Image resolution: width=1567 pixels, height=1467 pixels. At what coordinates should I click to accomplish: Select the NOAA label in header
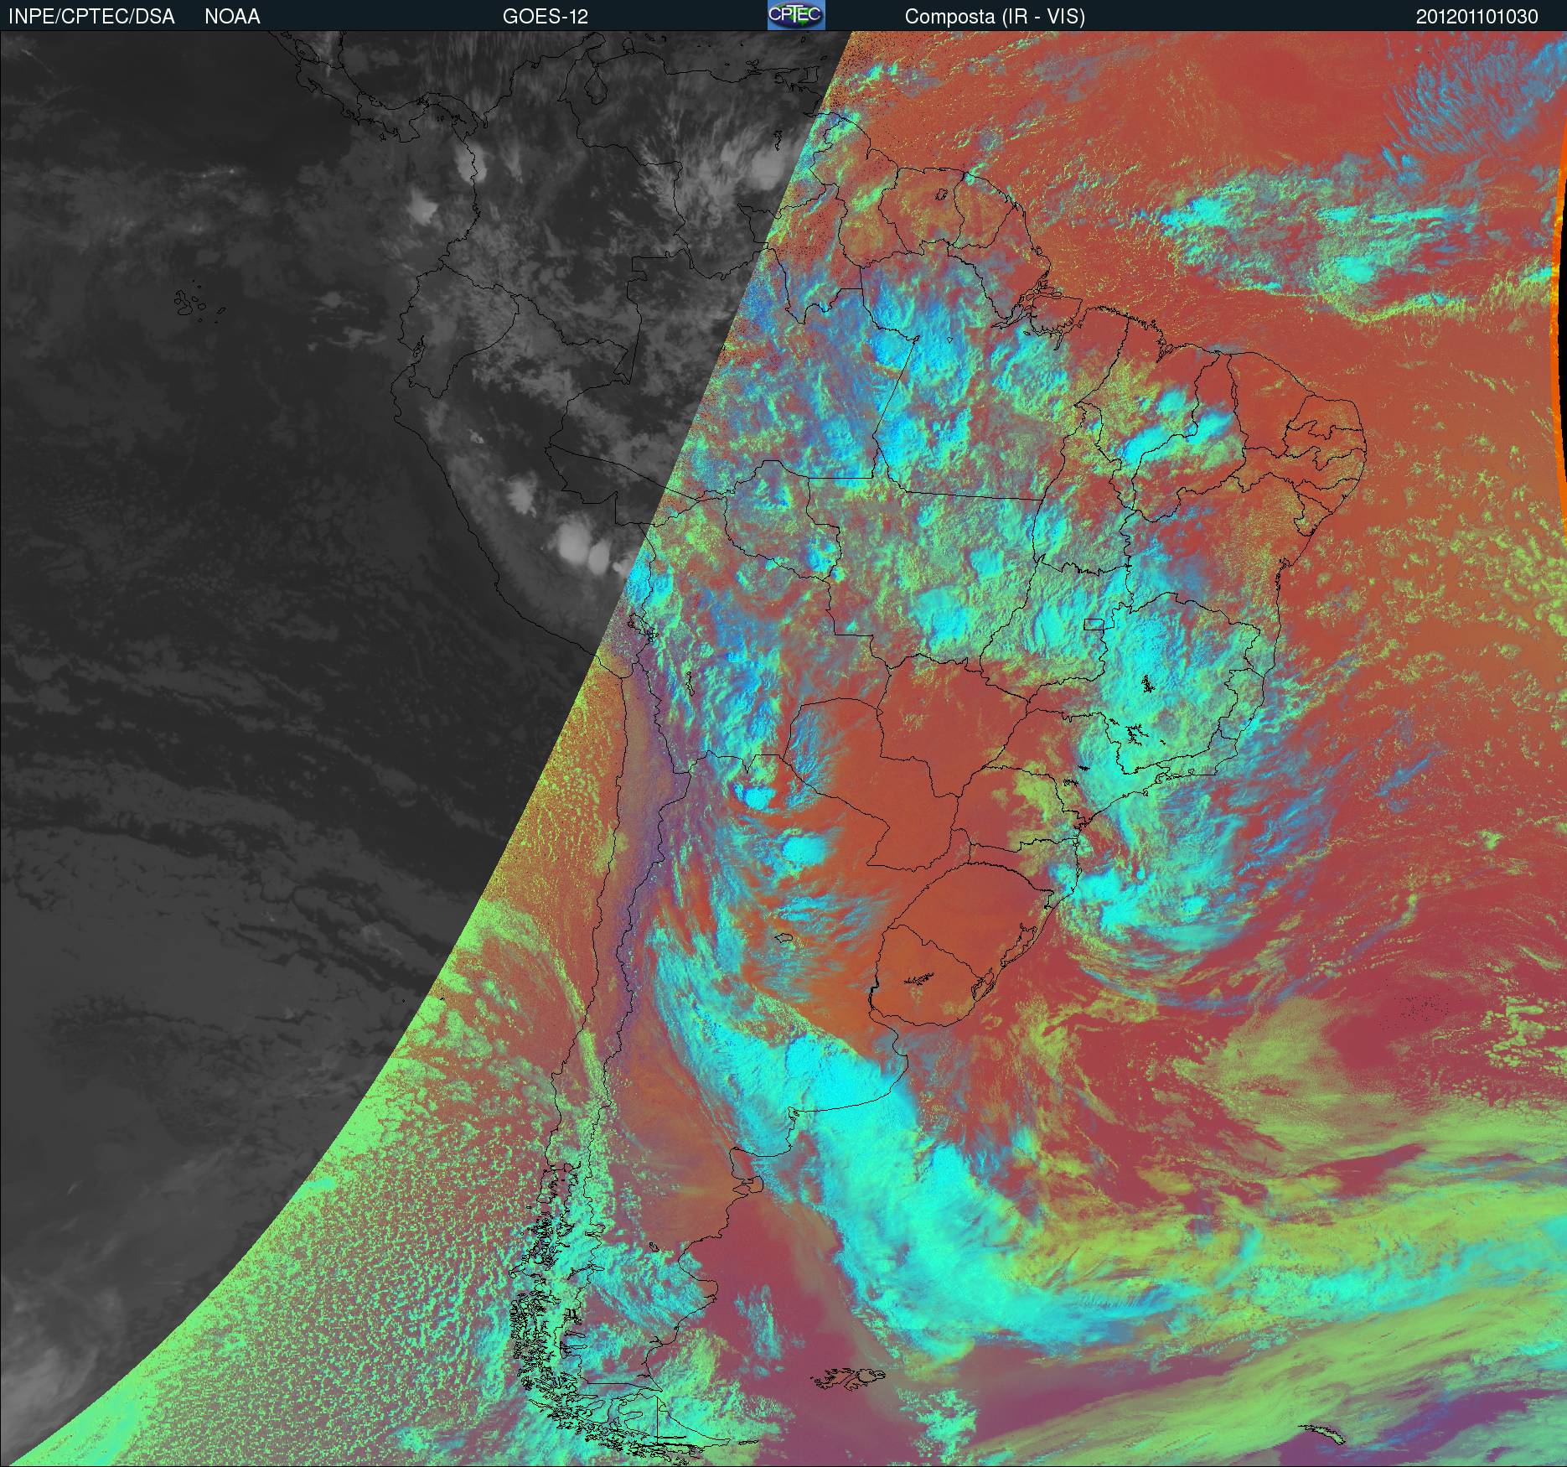tap(232, 17)
